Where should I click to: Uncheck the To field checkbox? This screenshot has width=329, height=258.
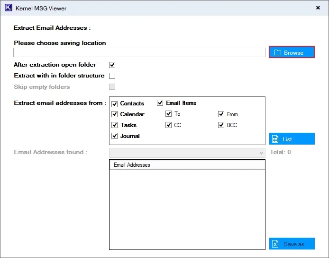168,114
